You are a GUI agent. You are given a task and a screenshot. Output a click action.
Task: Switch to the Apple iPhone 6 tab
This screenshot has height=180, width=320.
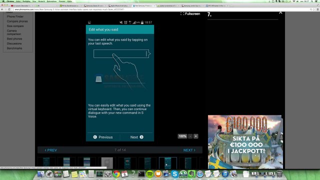pyautogui.click(x=119, y=5)
